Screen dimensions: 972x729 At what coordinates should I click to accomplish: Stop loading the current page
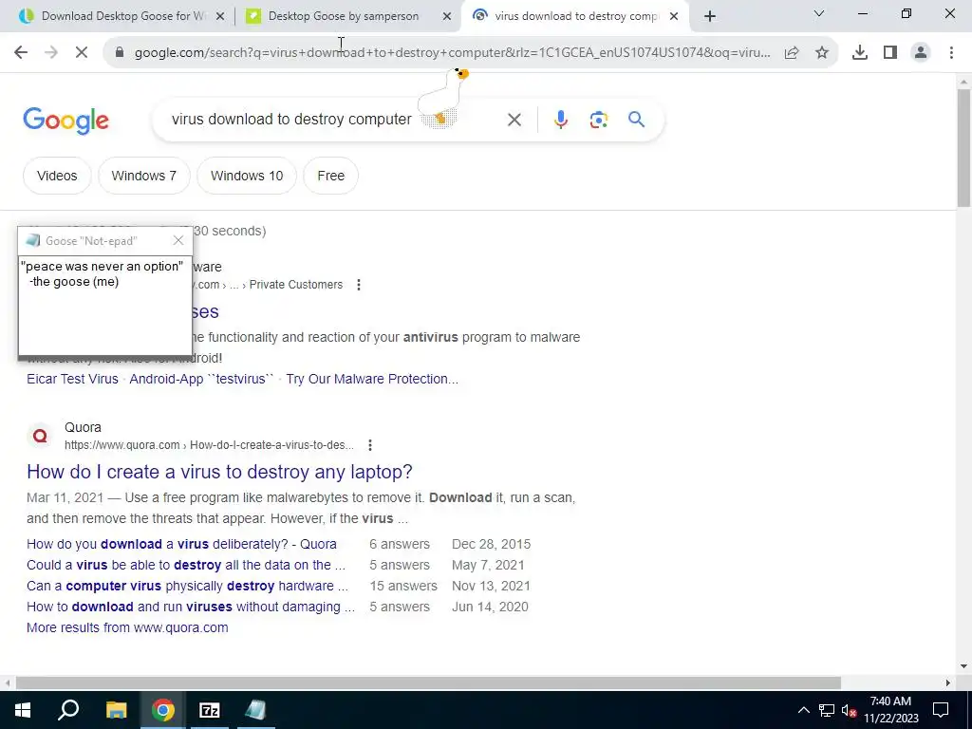[82, 53]
